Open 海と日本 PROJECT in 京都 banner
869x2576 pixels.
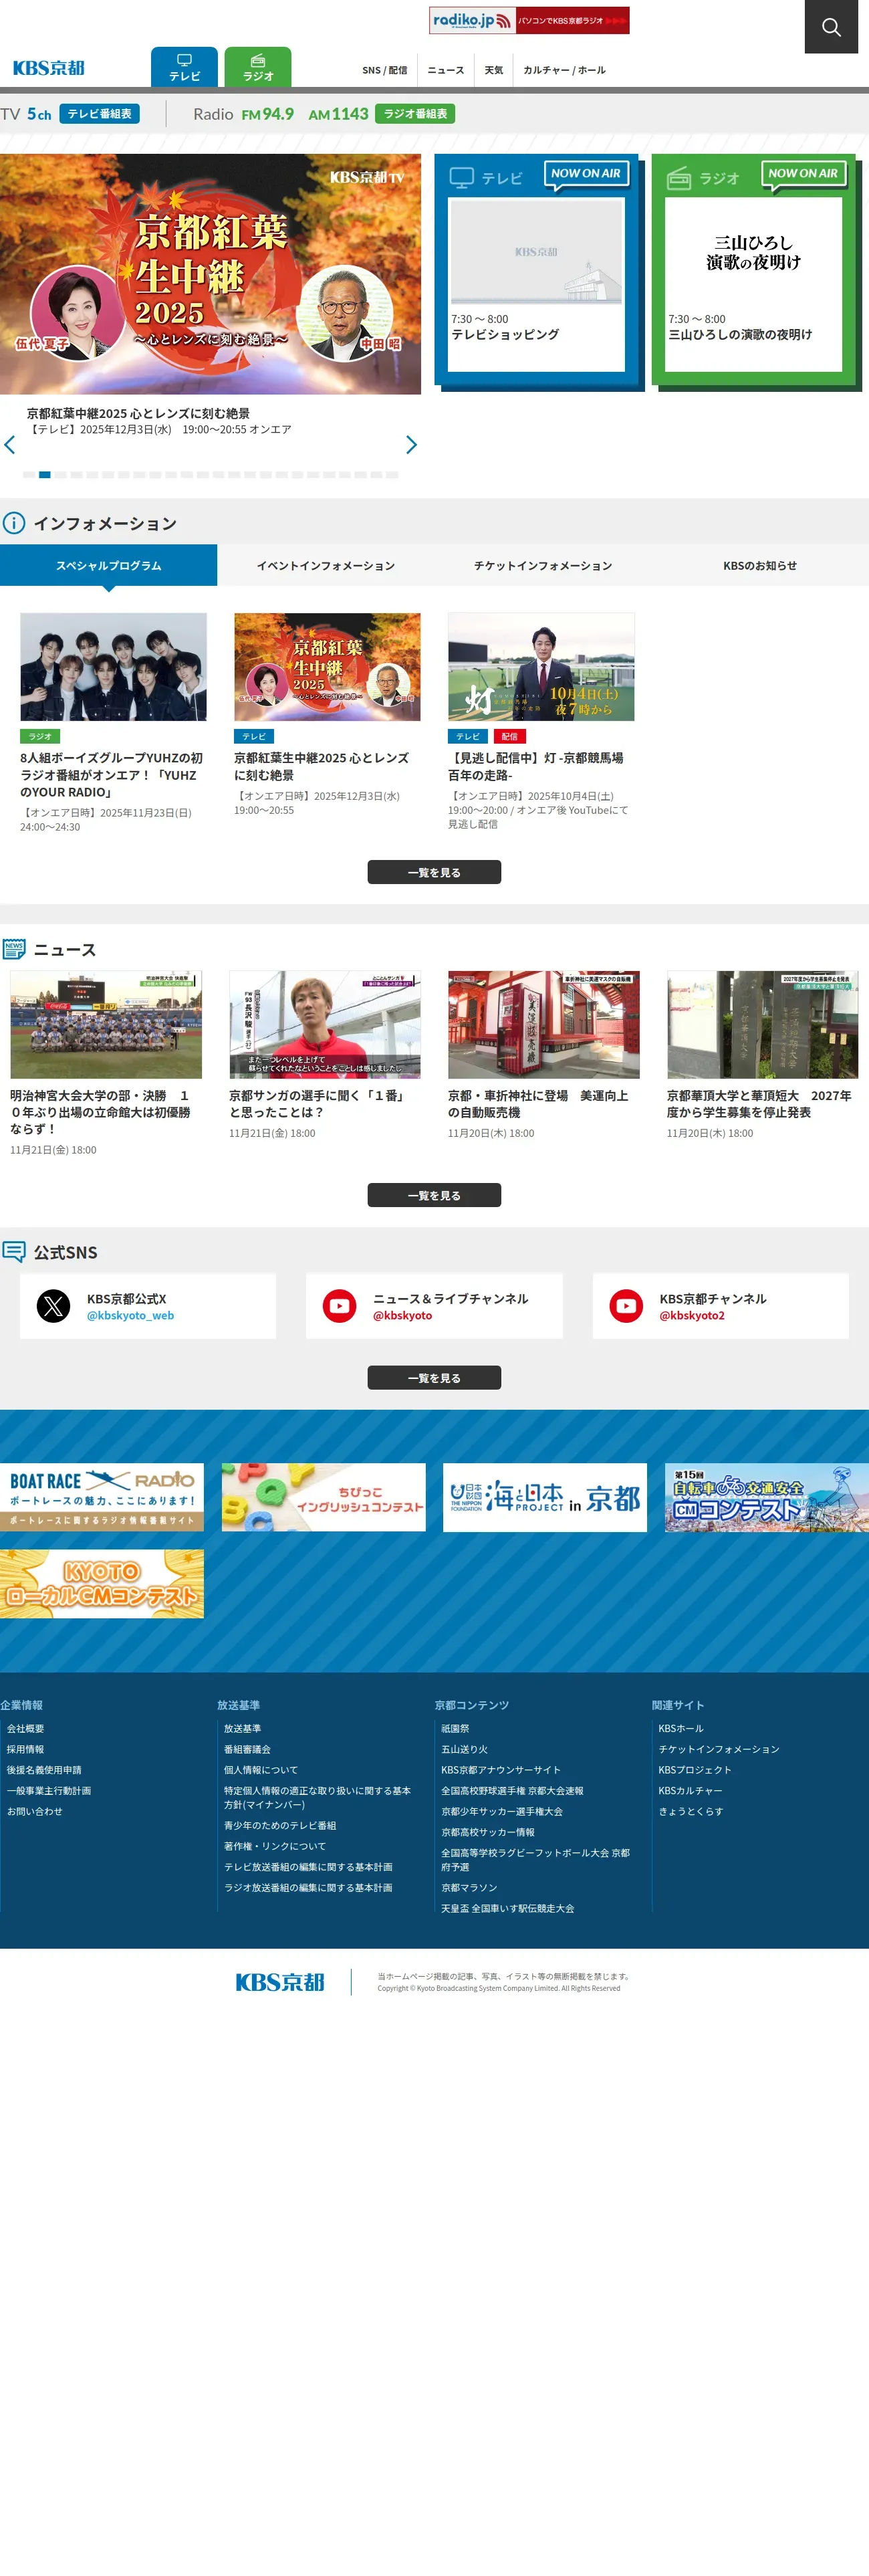[545, 1497]
